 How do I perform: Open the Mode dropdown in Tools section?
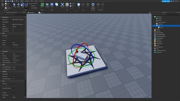36,4
